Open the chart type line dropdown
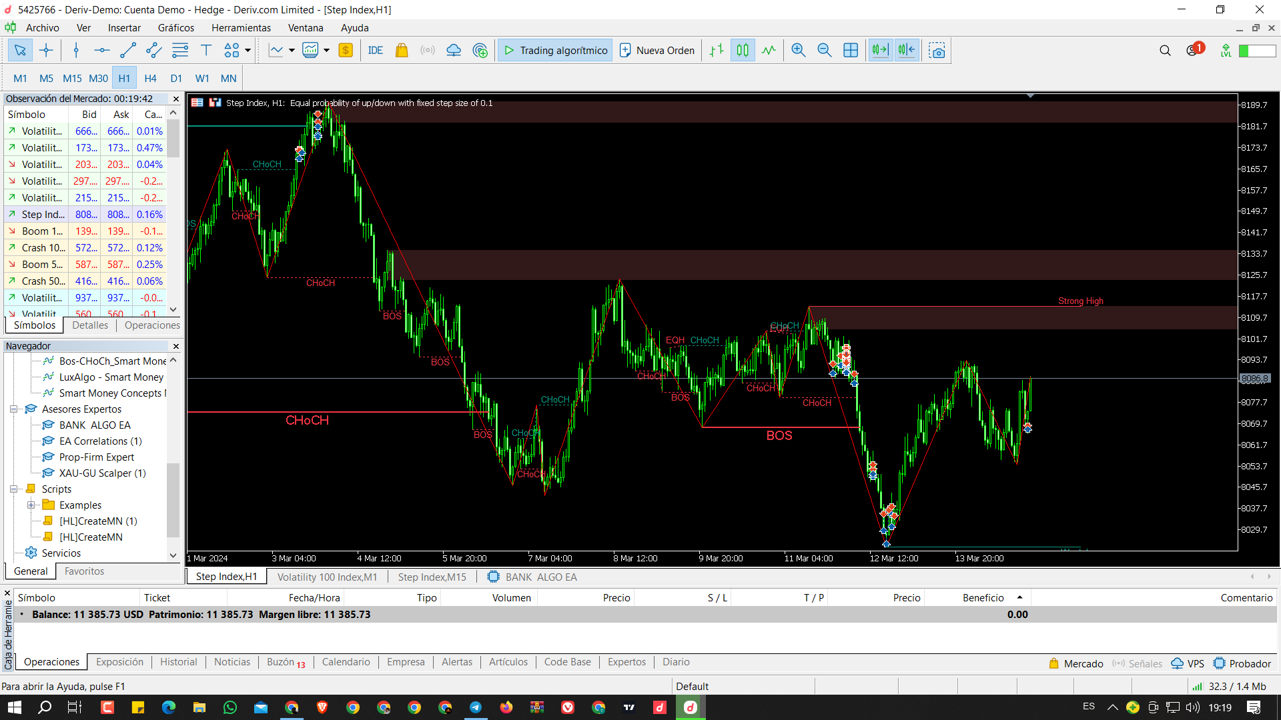The image size is (1281, 720). pyautogui.click(x=292, y=51)
